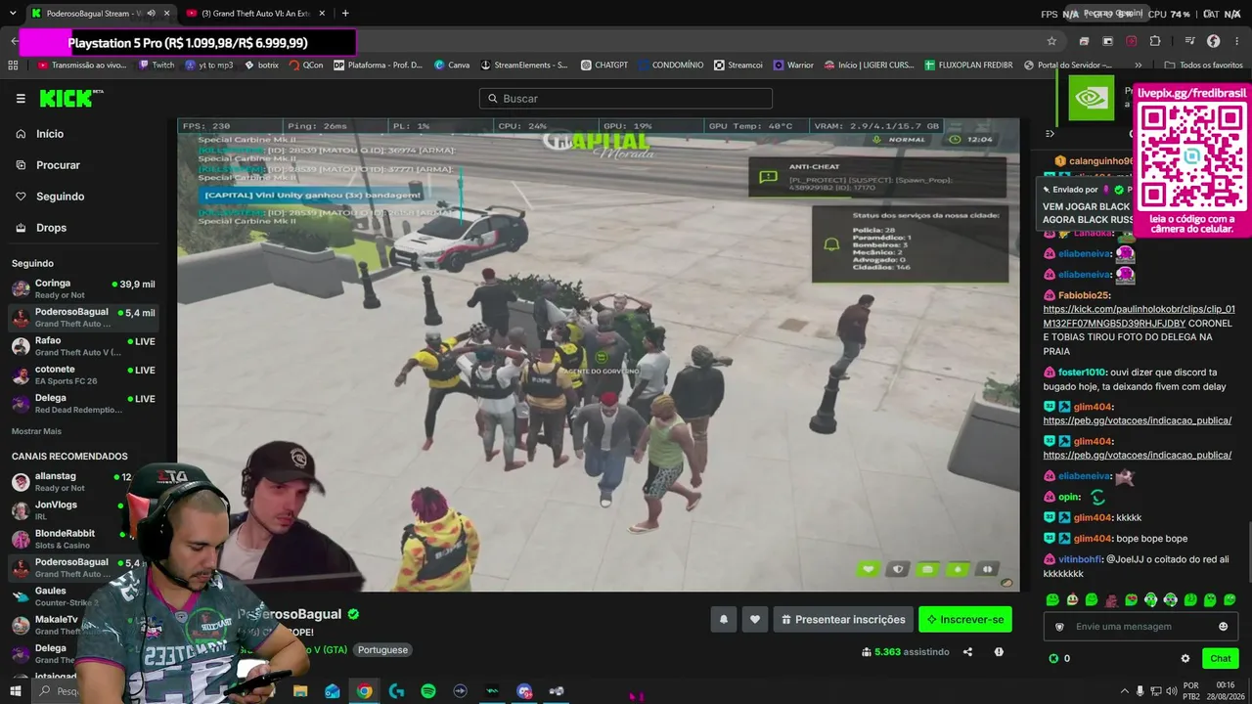
Task: Report the stream with the exclamation icon
Action: [x=999, y=652]
